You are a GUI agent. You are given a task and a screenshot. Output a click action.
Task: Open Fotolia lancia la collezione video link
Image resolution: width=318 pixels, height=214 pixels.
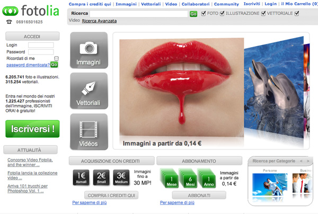point(32,175)
